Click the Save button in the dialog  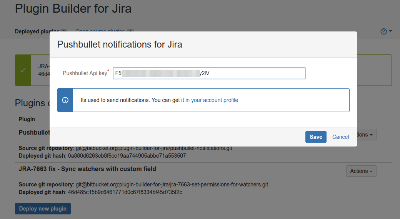click(x=316, y=137)
